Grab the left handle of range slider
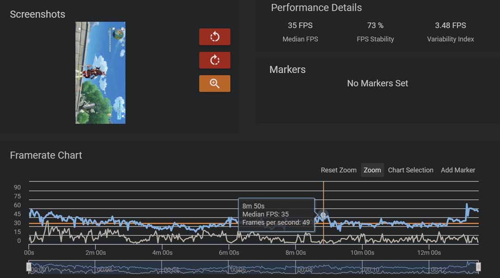The image size is (500, 278). 29,267
